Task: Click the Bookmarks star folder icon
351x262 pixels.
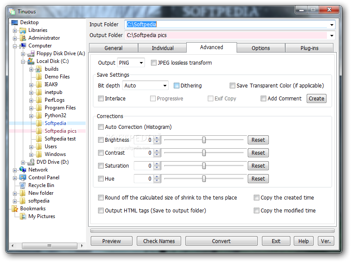Action: [15, 209]
